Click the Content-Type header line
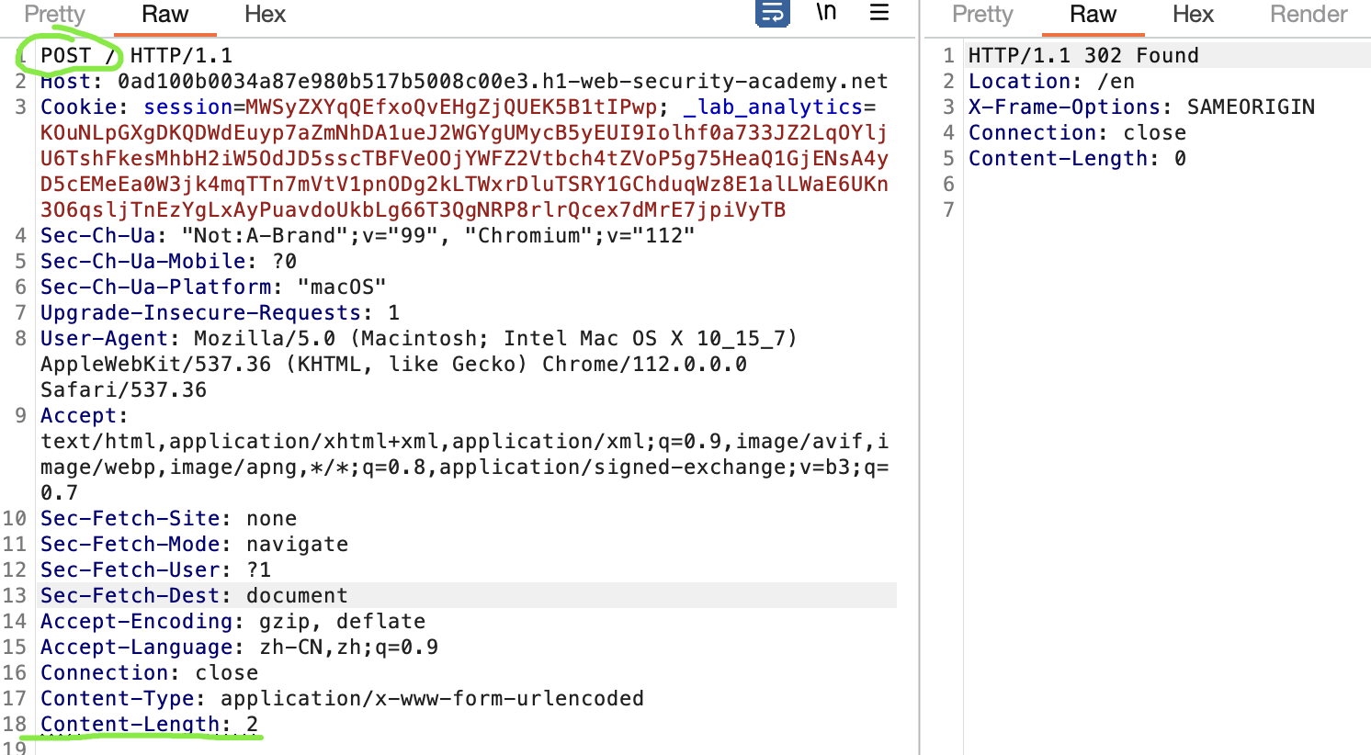Viewport: 1371px width, 755px height. tap(342, 698)
